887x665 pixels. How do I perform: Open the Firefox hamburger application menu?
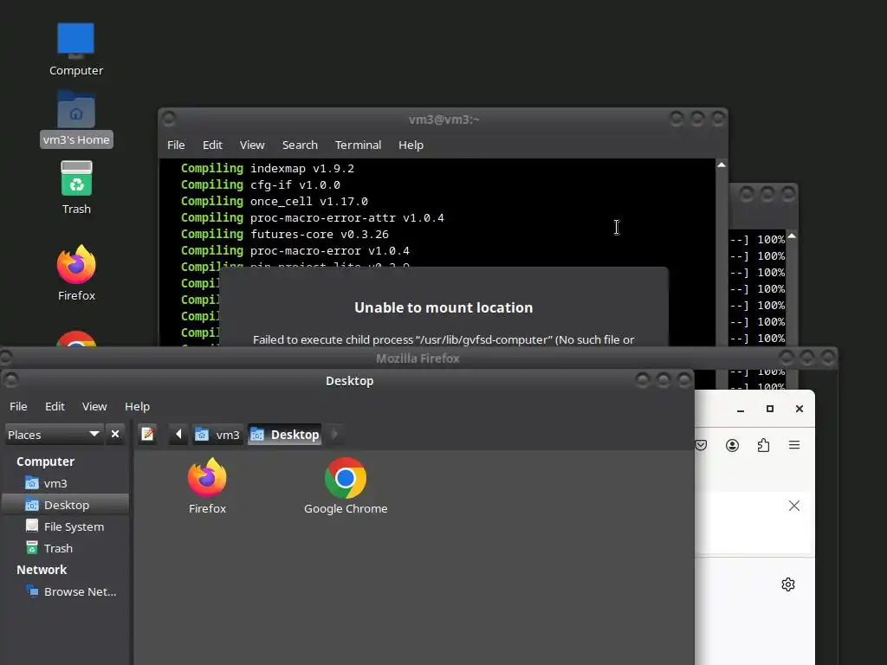[794, 446]
